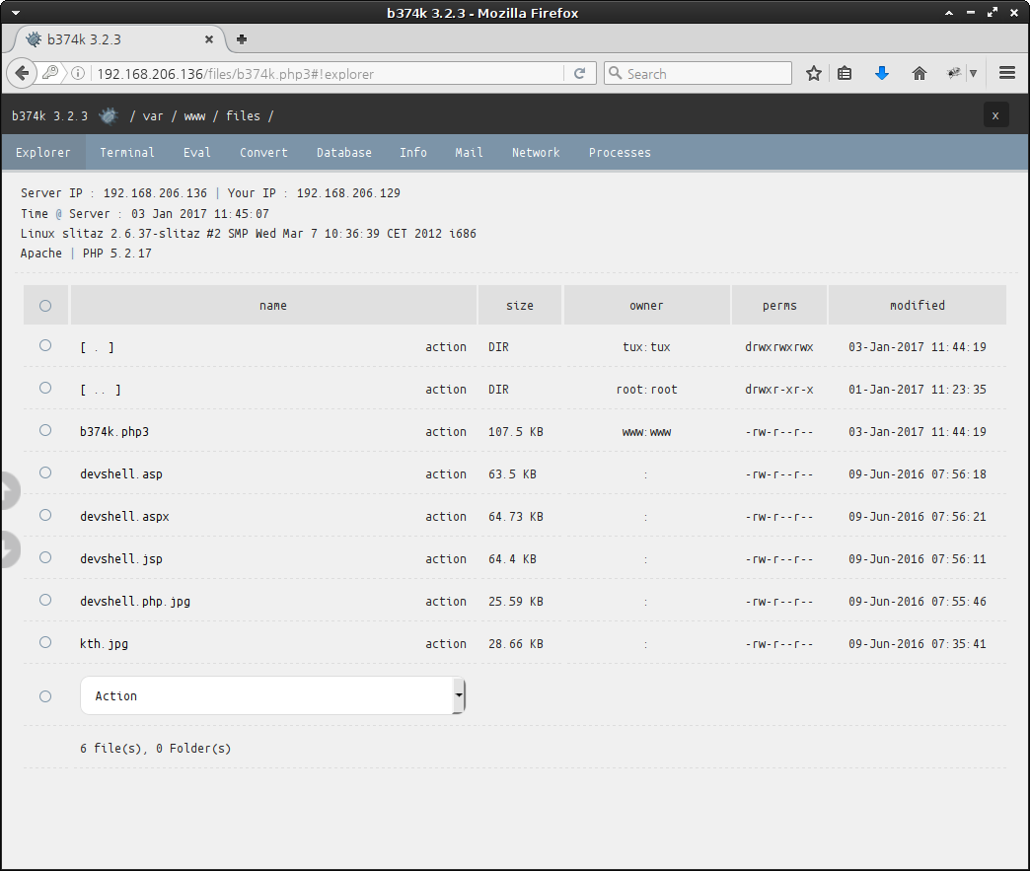This screenshot has width=1030, height=871.
Task: Open the bookmarks list icon
Action: [845, 74]
